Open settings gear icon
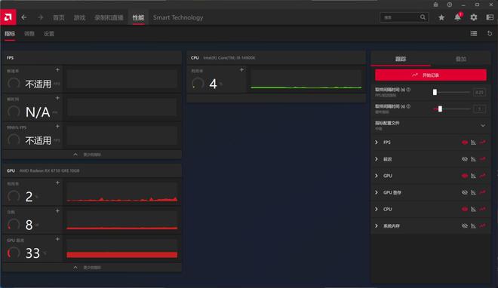This screenshot has height=288, width=498. (x=474, y=17)
